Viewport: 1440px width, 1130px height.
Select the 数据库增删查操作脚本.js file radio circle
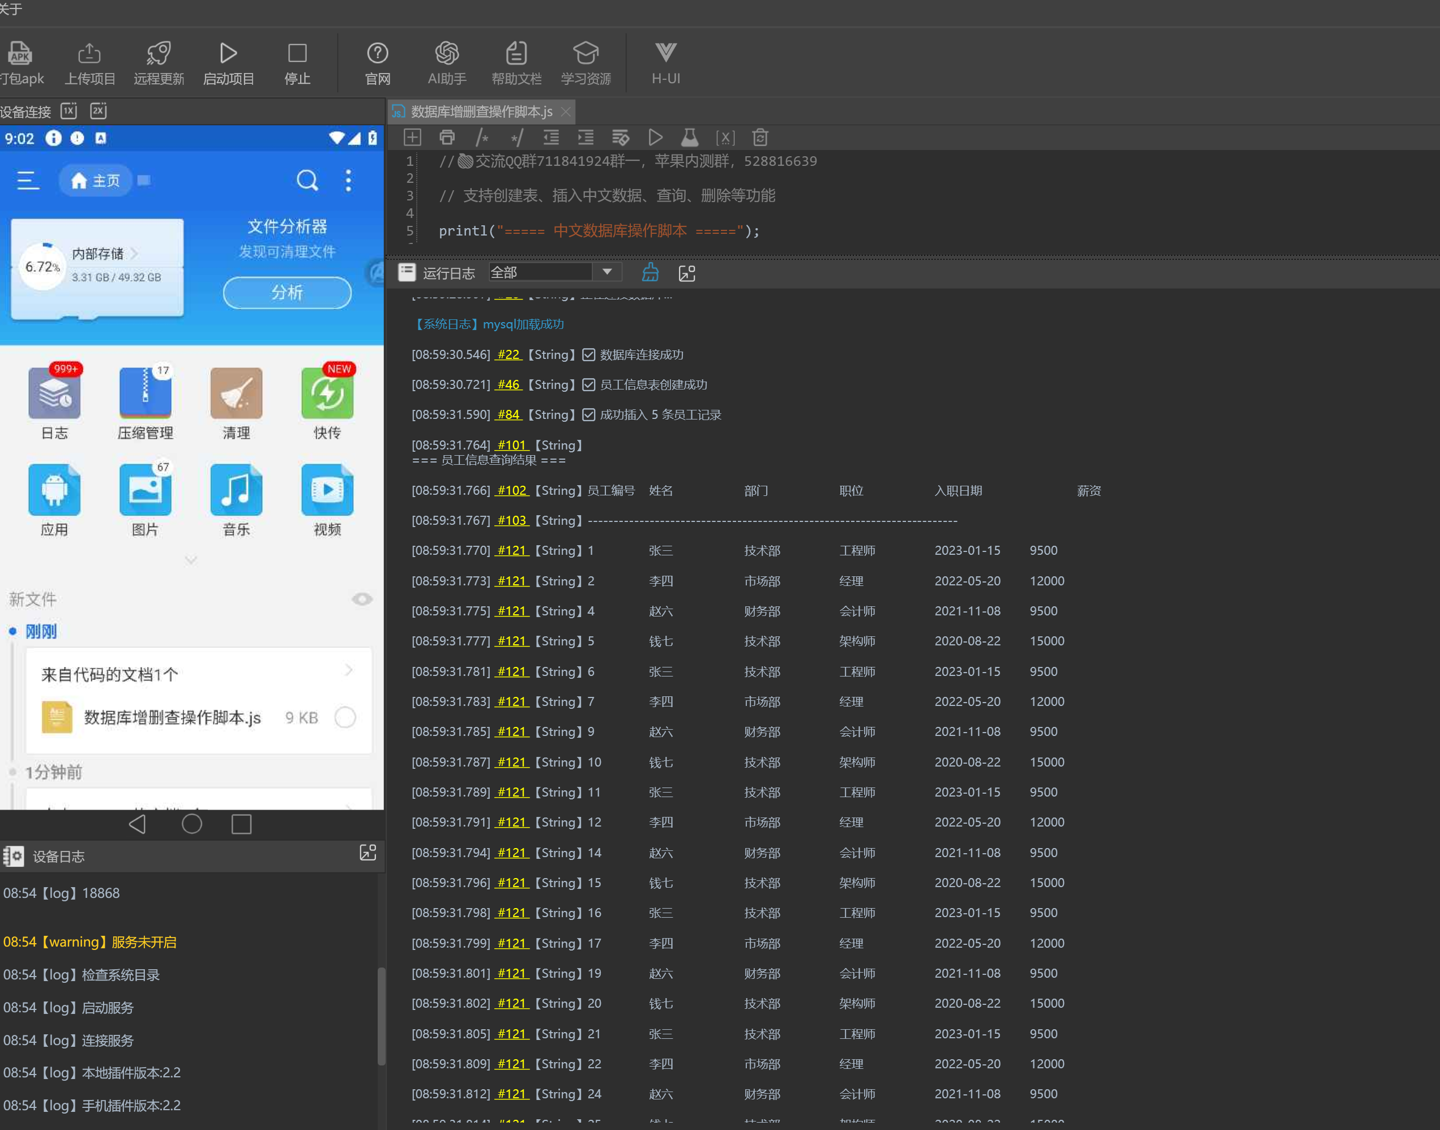tap(345, 717)
